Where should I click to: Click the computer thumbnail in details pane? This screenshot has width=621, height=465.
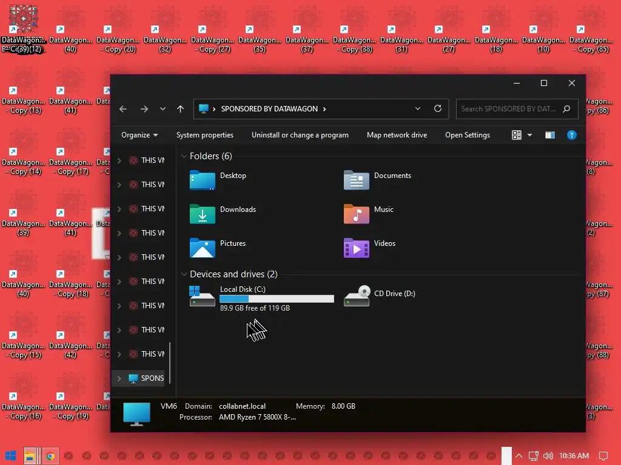pos(136,414)
